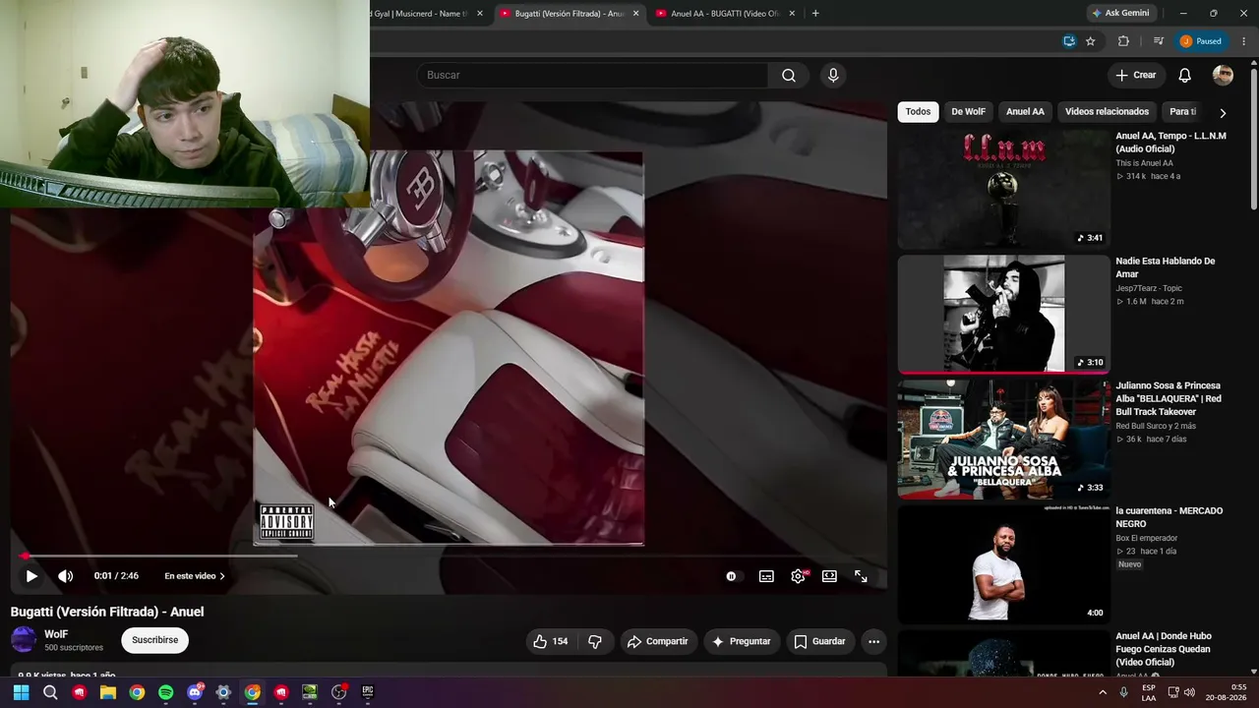Select the 'Para ti' filter chip
This screenshot has width=1259, height=708.
point(1183,111)
